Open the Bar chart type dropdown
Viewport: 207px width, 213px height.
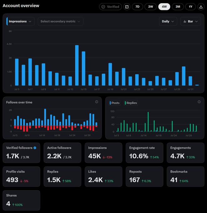[190, 21]
